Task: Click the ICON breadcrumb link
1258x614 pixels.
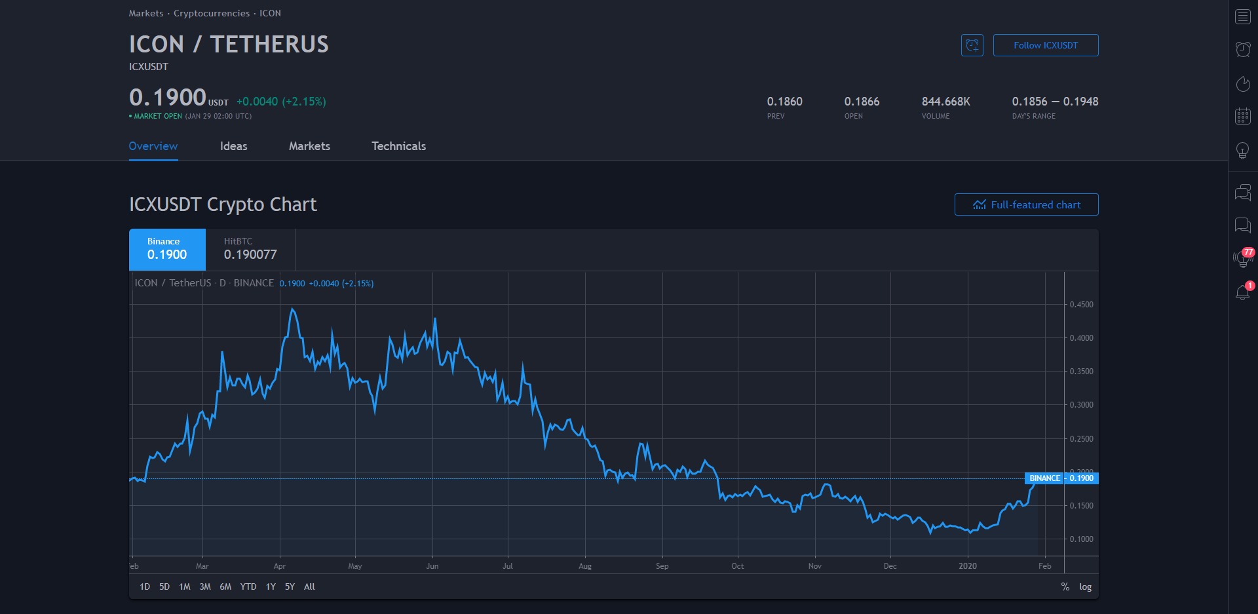Action: tap(270, 13)
